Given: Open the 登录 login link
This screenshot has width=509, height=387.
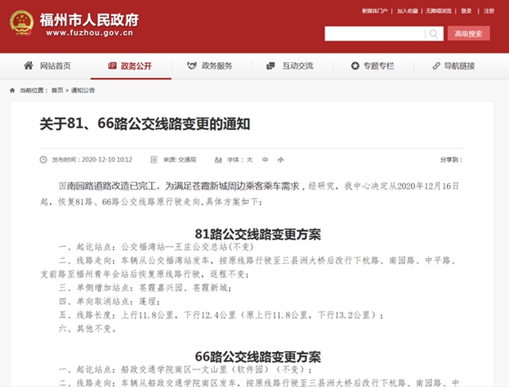Looking at the screenshot, I should (467, 11).
